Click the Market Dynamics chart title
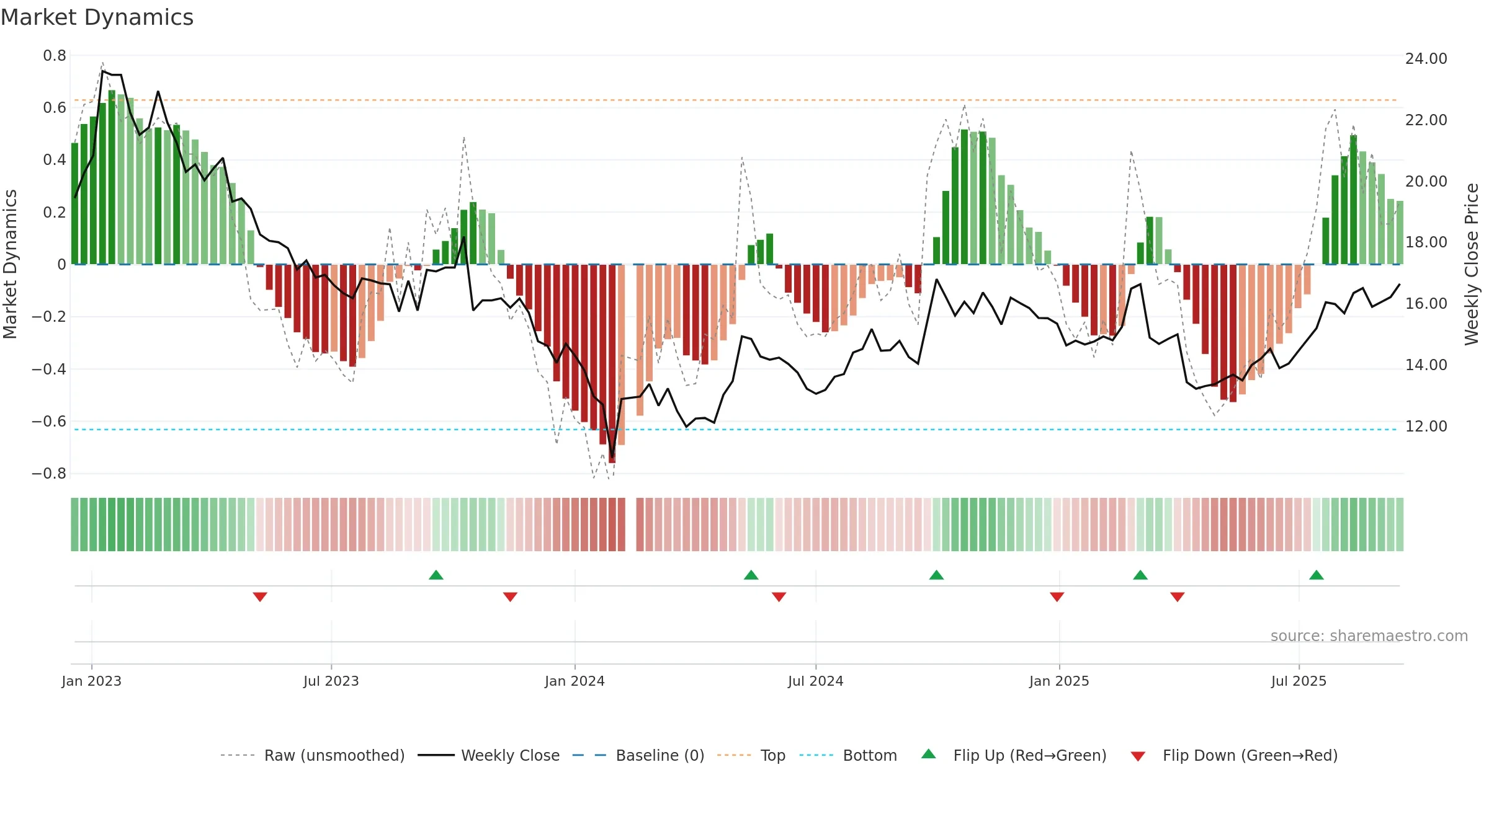 (97, 17)
